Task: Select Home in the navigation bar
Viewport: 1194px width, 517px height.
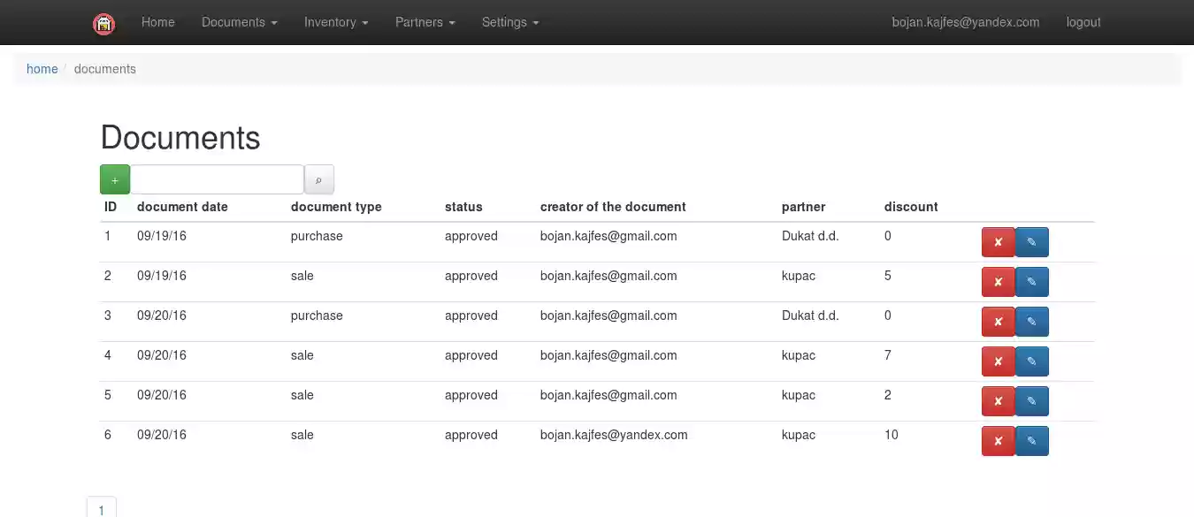Action: (x=157, y=22)
